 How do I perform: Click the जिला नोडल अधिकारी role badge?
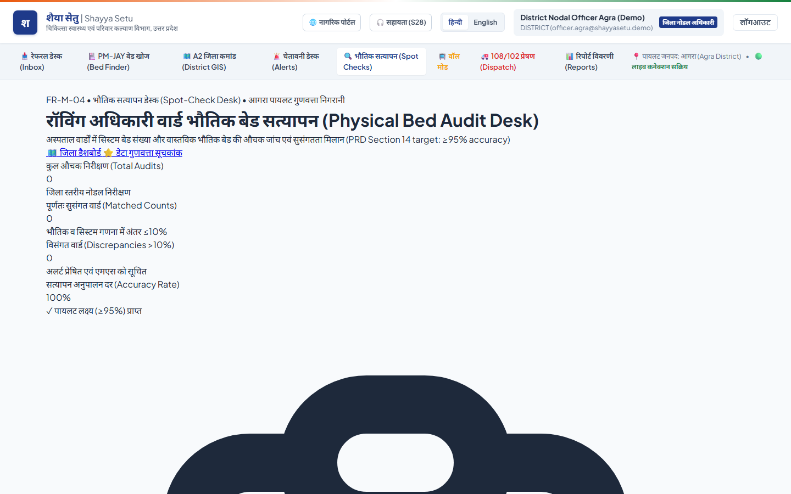[x=688, y=23]
